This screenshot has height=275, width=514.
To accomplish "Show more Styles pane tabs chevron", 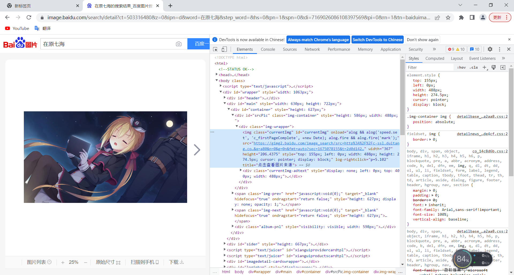I will 503,58.
